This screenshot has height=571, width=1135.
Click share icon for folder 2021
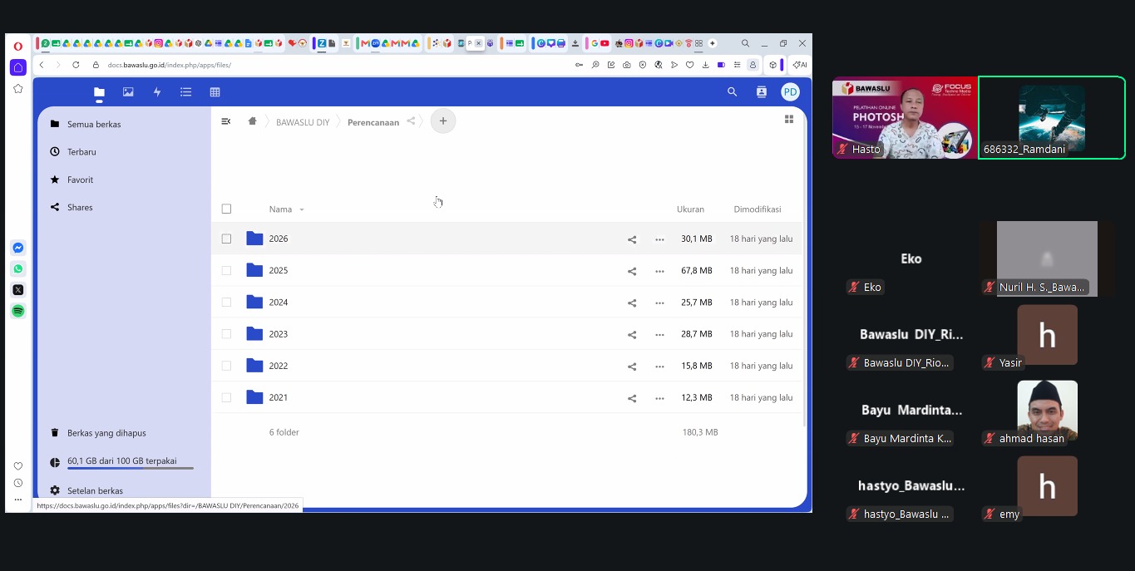(x=632, y=398)
